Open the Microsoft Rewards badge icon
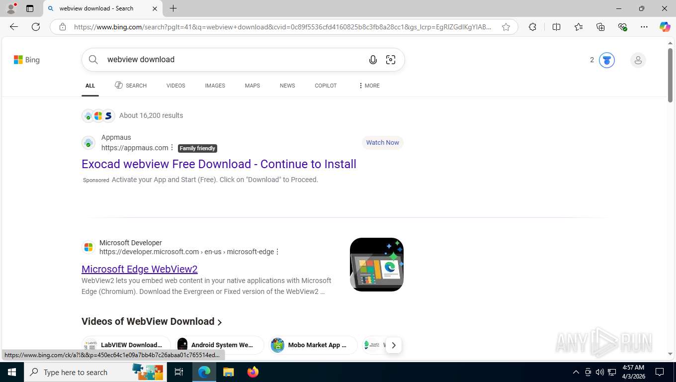The height and width of the screenshot is (382, 676). (x=606, y=60)
